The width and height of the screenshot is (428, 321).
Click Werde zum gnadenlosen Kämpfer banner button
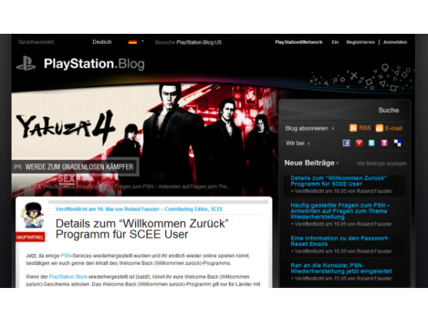click(x=75, y=167)
